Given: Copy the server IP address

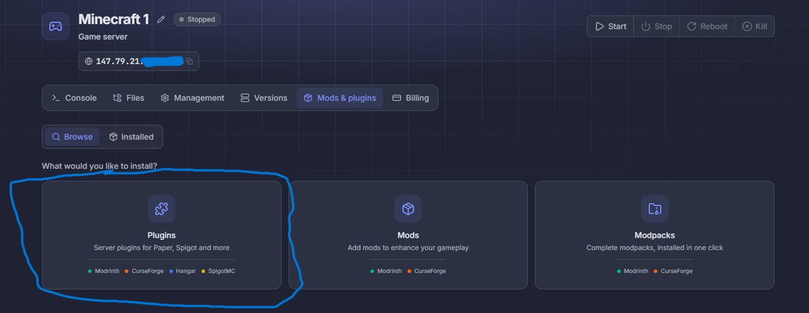Looking at the screenshot, I should [190, 61].
